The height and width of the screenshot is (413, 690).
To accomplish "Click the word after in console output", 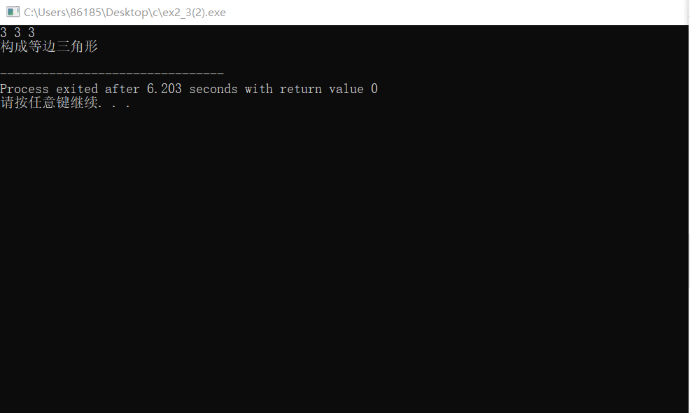I will point(122,89).
